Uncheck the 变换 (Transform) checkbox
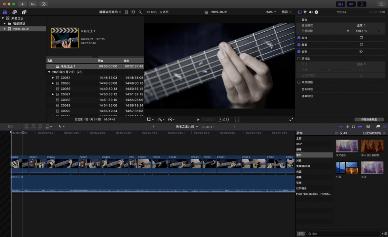Screen dimensions: 388x237 pos(299,38)
